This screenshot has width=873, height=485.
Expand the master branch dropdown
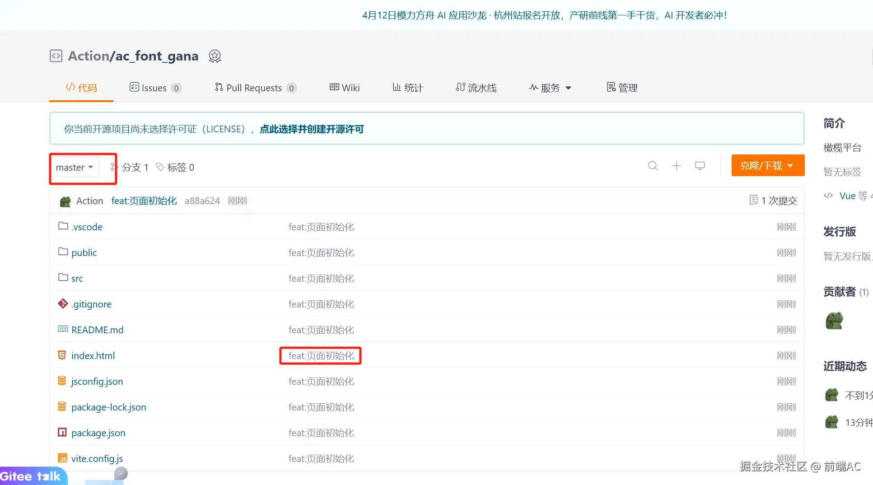(75, 168)
